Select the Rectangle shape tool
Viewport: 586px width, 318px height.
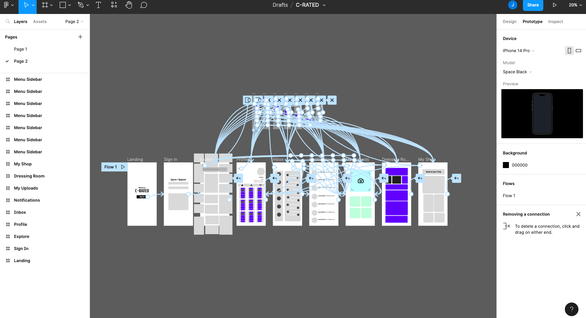click(63, 5)
